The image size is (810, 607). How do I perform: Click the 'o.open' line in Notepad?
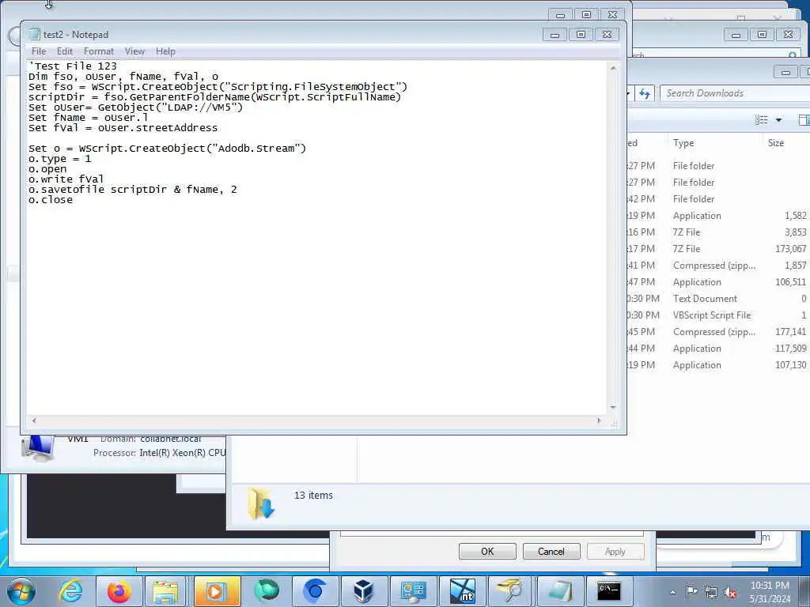point(47,169)
